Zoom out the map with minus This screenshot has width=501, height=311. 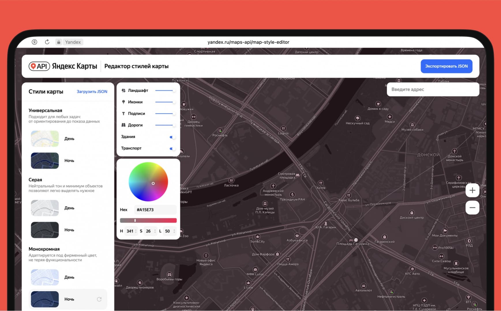pyautogui.click(x=472, y=208)
